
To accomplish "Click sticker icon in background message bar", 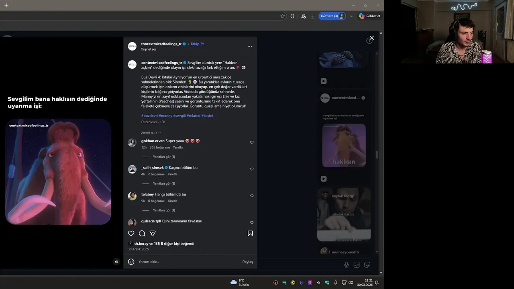I will 367,265.
